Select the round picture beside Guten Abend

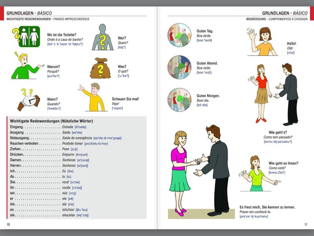(x=179, y=67)
